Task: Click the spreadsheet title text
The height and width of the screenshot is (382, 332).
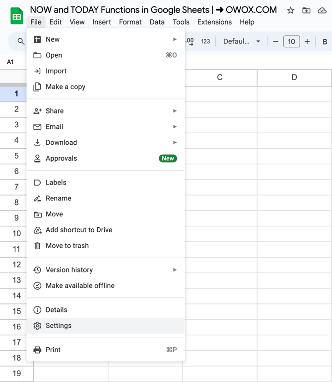Action: coord(153,10)
